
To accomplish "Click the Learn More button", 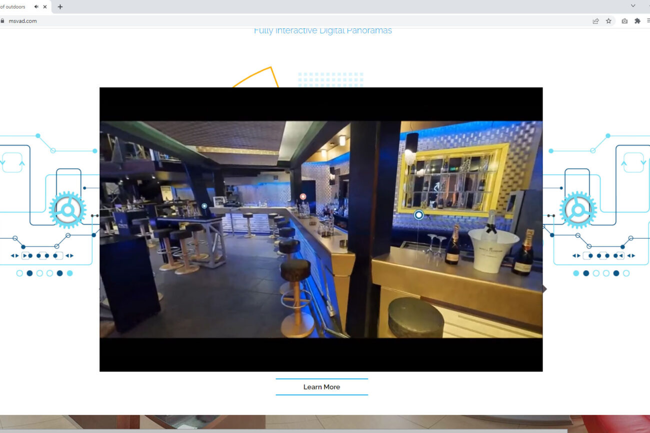I will 321,387.
